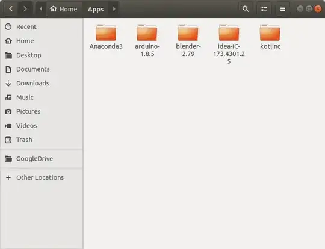Image resolution: width=325 pixels, height=249 pixels.
Task: Open Music in the sidebar
Action: tap(42, 97)
